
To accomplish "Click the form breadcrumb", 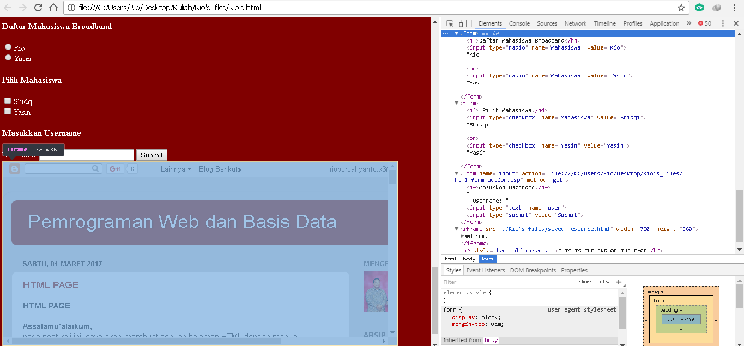I will [487, 259].
